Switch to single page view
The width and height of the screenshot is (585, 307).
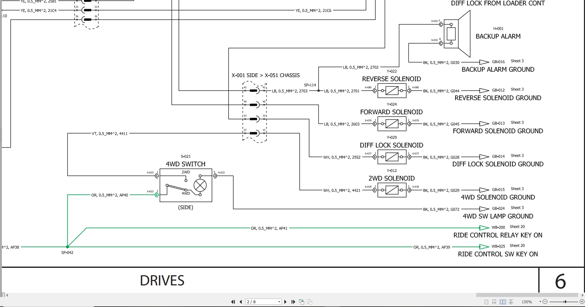[x=486, y=302]
